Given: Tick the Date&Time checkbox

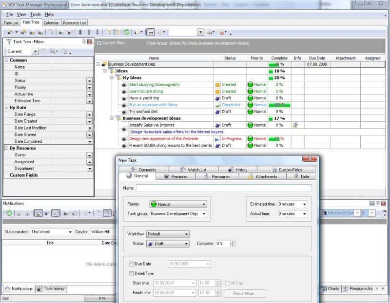Looking at the screenshot, I should 131,273.
